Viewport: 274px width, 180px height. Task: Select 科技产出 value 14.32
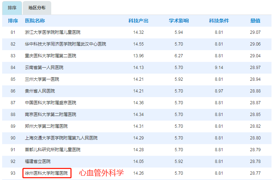[x=138, y=32]
